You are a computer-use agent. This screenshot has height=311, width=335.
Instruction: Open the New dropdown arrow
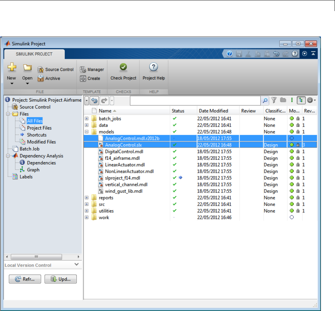12,84
